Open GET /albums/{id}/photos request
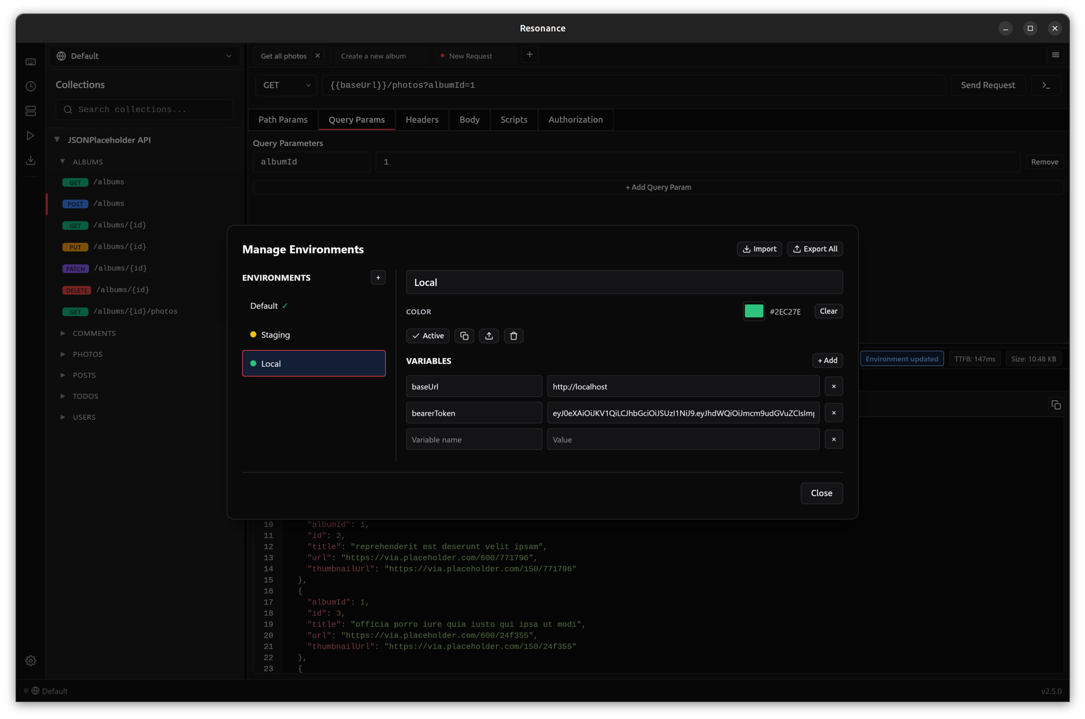 [145, 311]
